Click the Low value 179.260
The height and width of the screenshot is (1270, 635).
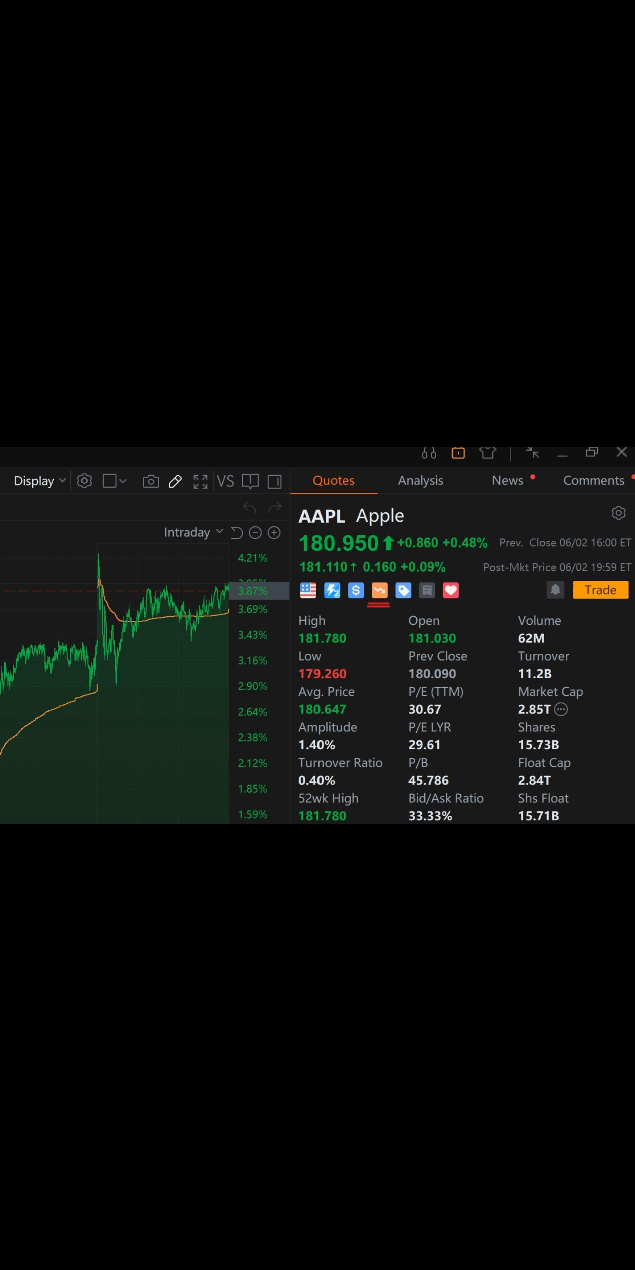pos(322,674)
